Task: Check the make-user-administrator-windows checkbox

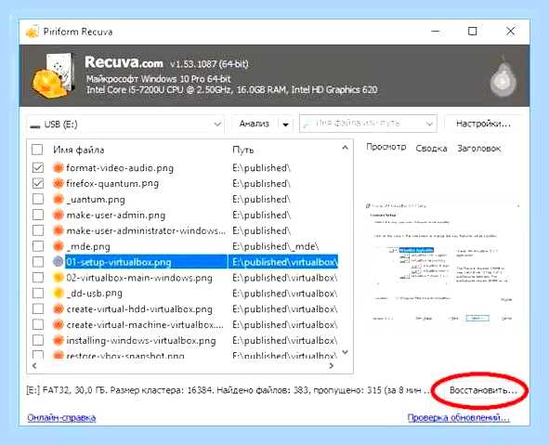Action: (38, 230)
